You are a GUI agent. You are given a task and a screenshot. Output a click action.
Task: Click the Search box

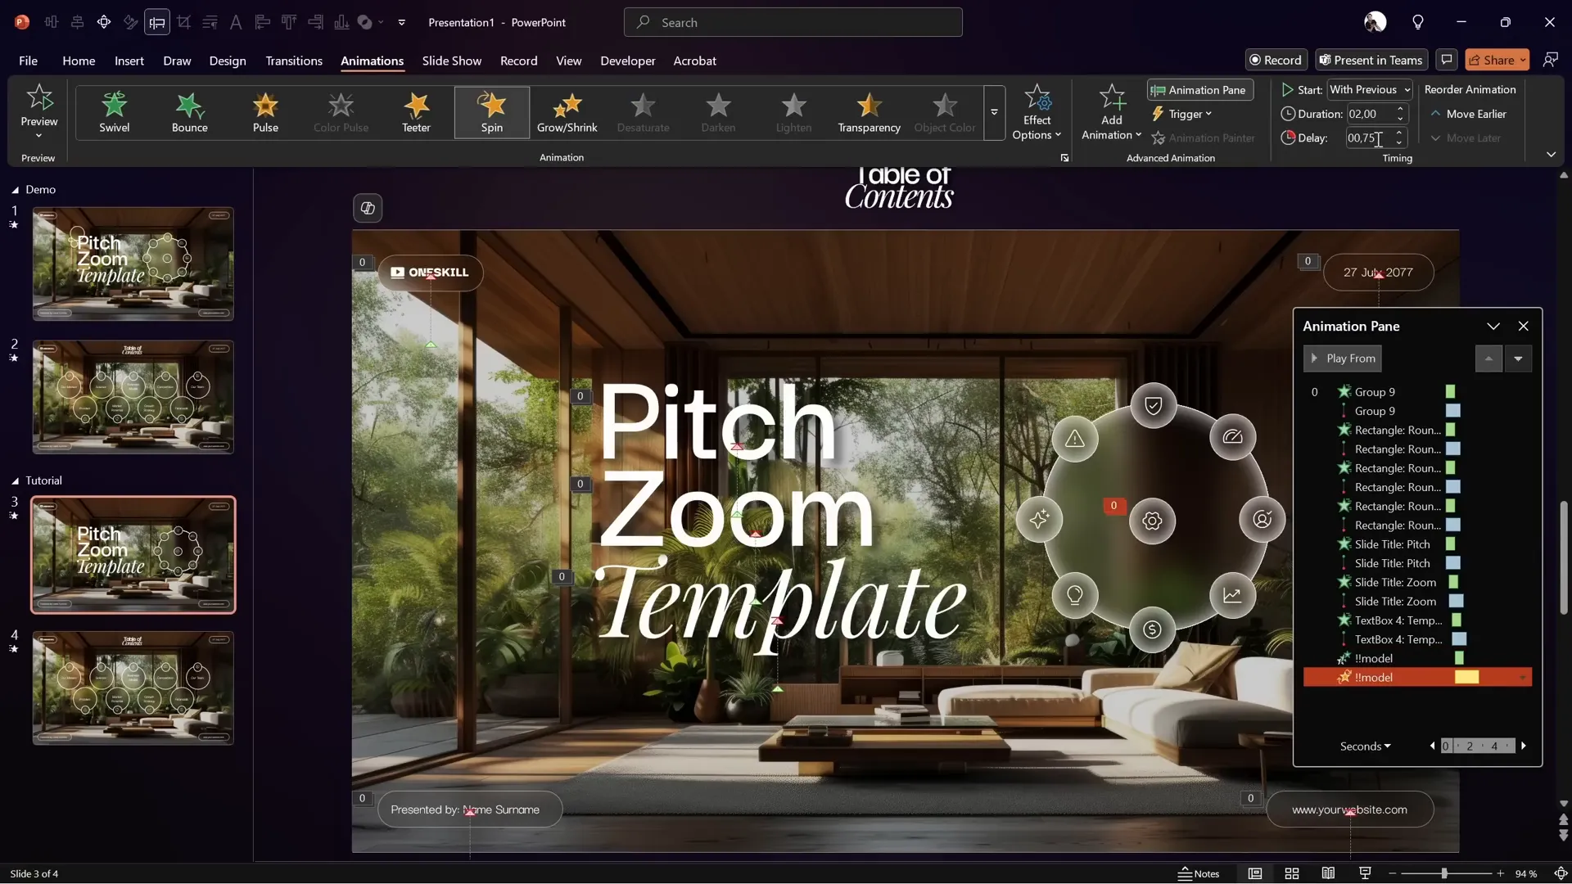point(793,22)
